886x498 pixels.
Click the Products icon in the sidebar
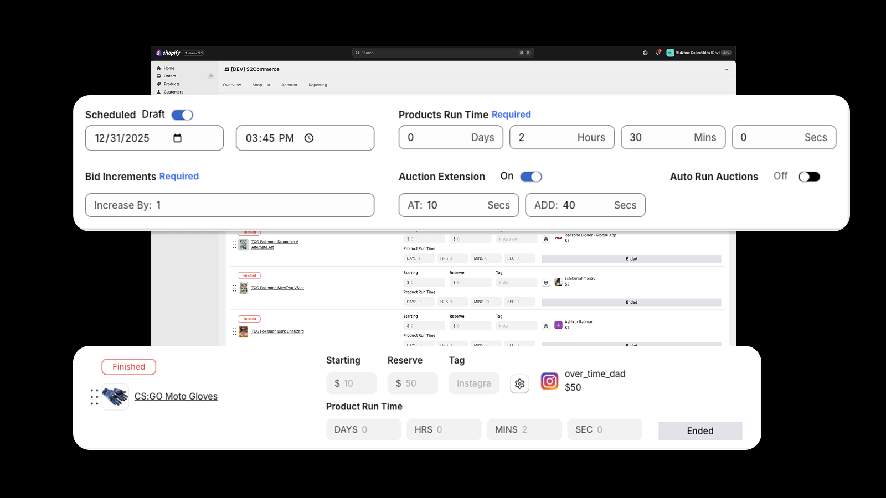pos(158,84)
